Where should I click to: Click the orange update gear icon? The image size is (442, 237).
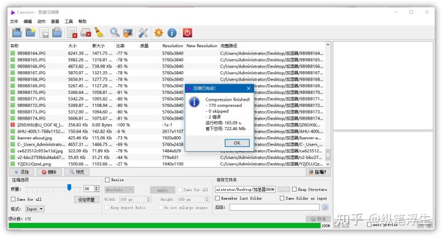point(159,33)
